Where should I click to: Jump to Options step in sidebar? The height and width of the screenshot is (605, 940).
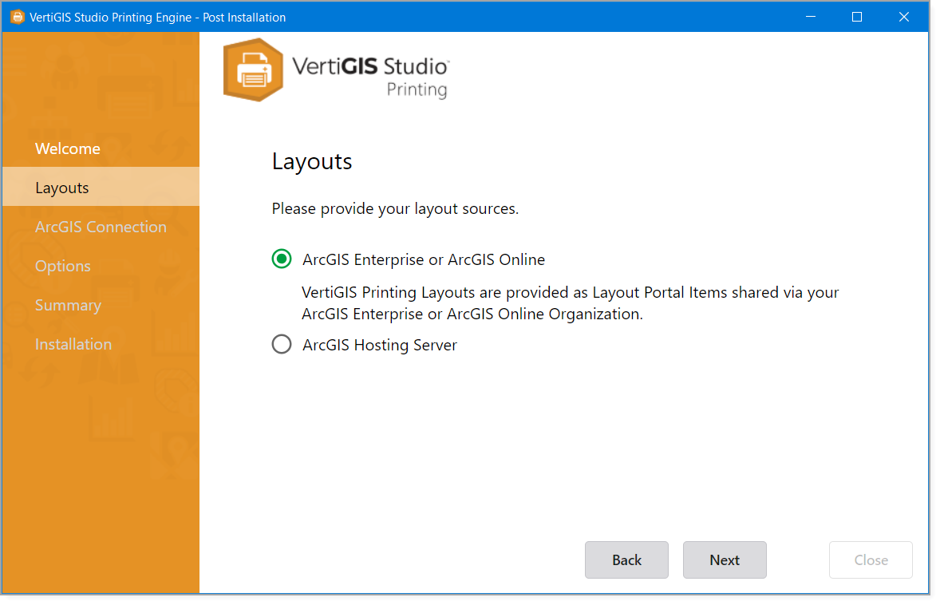tap(63, 266)
